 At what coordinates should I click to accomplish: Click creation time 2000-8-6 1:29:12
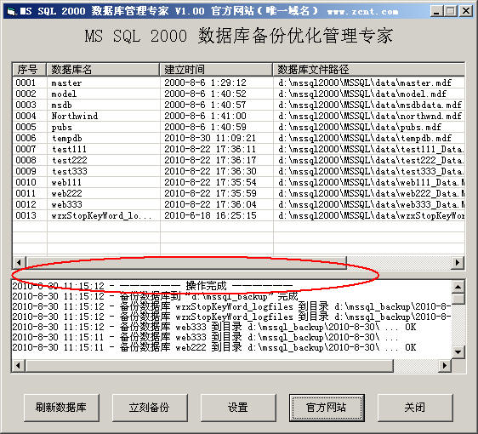pyautogui.click(x=205, y=83)
